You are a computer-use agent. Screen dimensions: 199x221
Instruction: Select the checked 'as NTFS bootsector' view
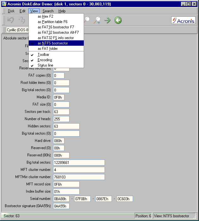(x=56, y=43)
